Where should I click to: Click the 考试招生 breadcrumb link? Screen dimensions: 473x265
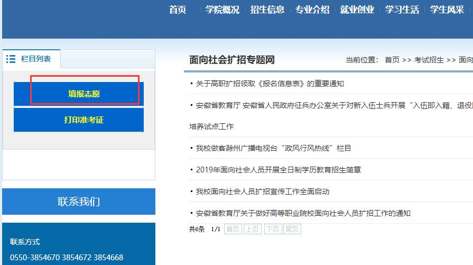click(429, 60)
